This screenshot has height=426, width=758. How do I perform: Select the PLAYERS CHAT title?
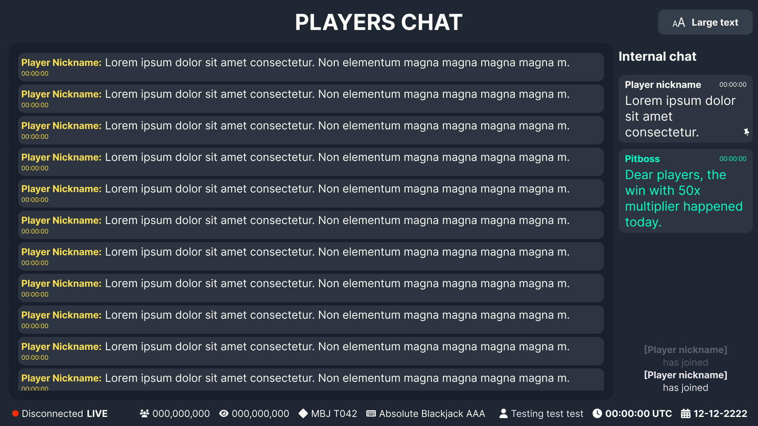pyautogui.click(x=379, y=22)
